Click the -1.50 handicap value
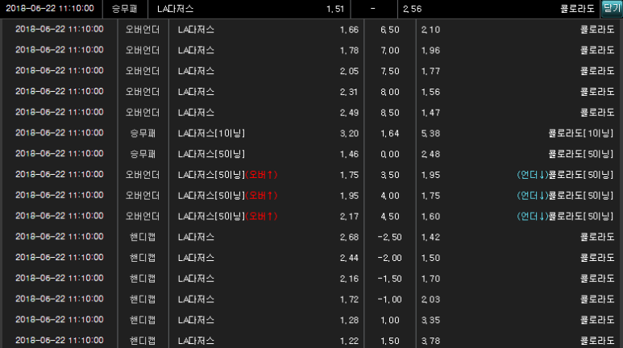This screenshot has height=348, width=623. point(390,279)
